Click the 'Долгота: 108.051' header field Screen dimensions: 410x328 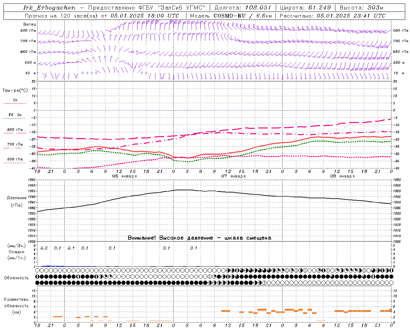point(242,8)
